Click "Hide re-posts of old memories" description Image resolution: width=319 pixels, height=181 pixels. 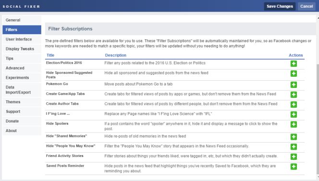145,136
